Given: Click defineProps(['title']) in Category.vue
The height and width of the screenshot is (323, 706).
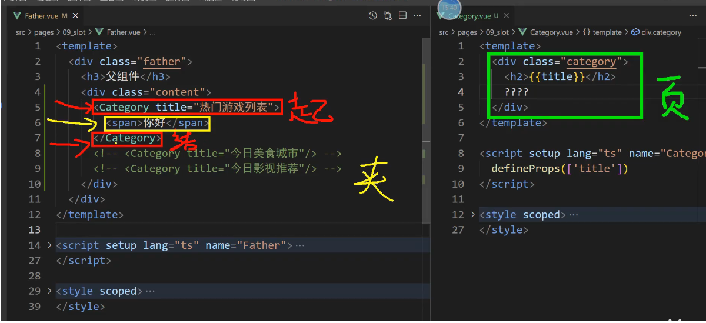Looking at the screenshot, I should (560, 169).
